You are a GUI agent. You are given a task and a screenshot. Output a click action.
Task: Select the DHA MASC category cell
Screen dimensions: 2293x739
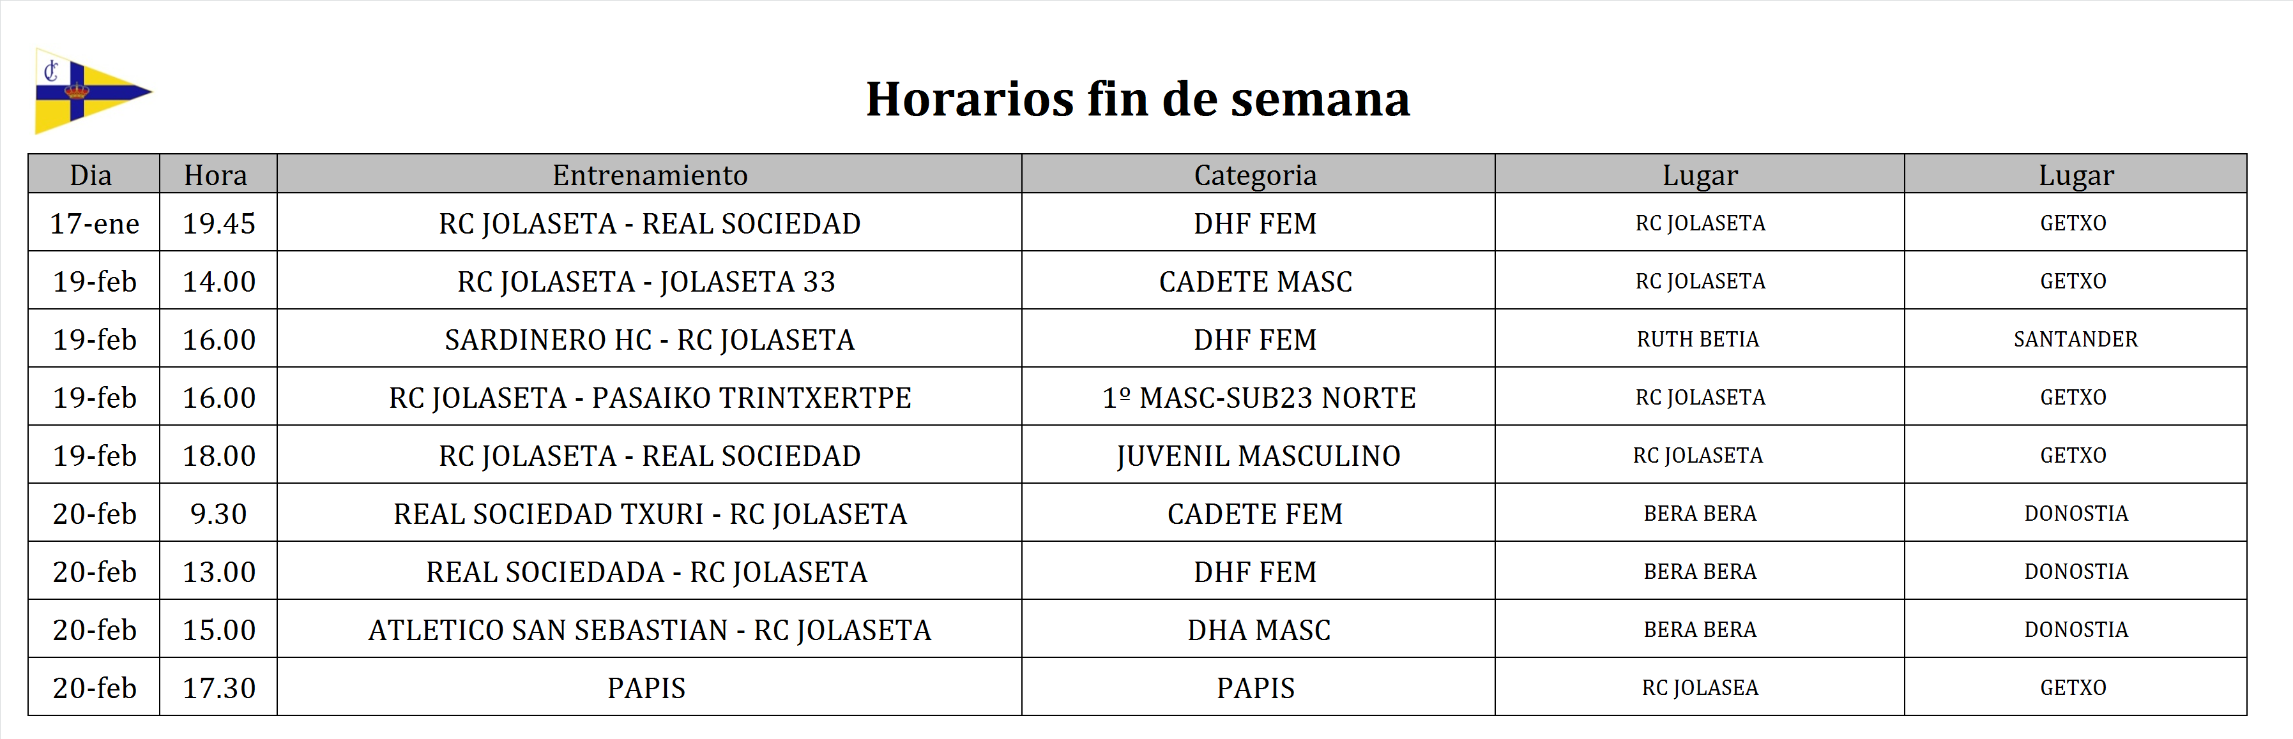[1258, 630]
